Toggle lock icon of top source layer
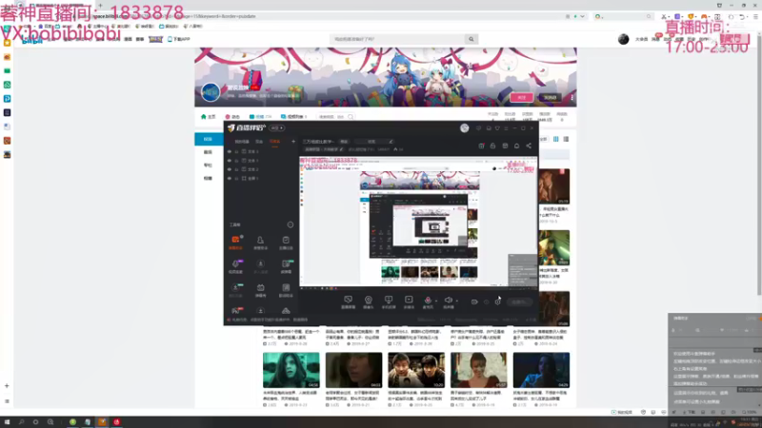 coord(236,152)
